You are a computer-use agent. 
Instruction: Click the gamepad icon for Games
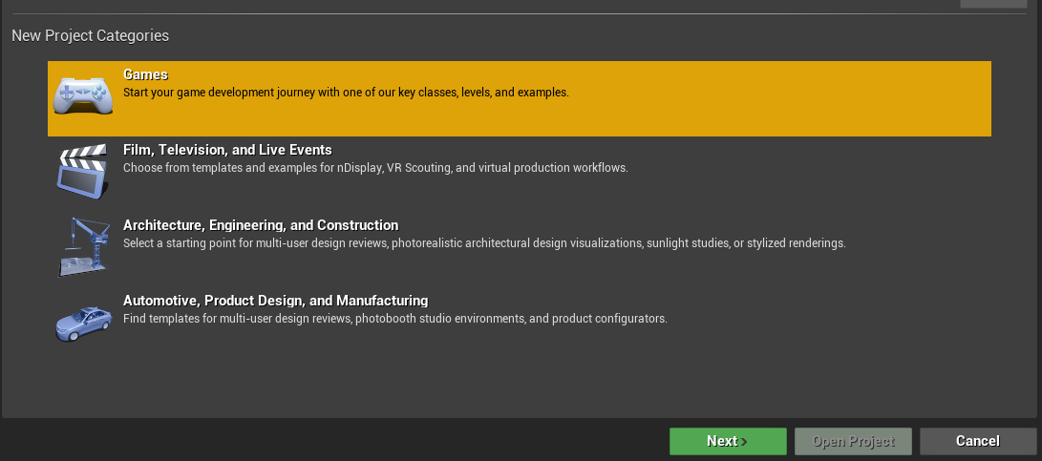83,95
